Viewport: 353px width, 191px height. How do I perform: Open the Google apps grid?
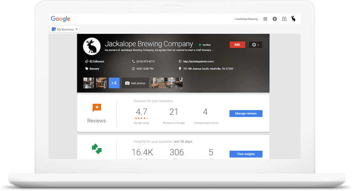265,19
